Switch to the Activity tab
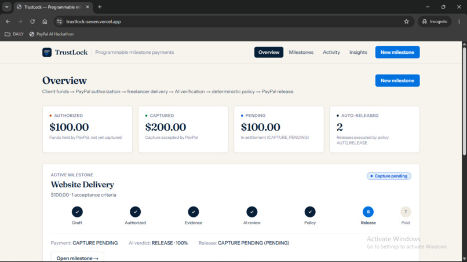This screenshot has width=467, height=262. (x=331, y=52)
